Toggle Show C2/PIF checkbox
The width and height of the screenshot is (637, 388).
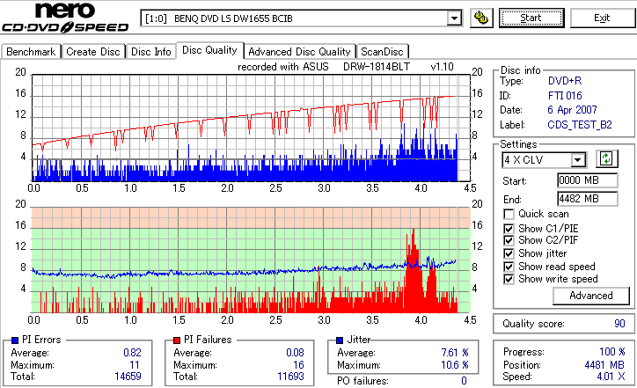coord(509,240)
